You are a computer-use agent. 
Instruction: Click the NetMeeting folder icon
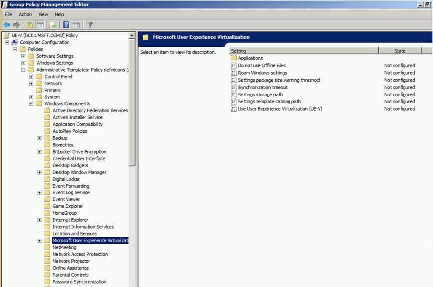point(47,247)
